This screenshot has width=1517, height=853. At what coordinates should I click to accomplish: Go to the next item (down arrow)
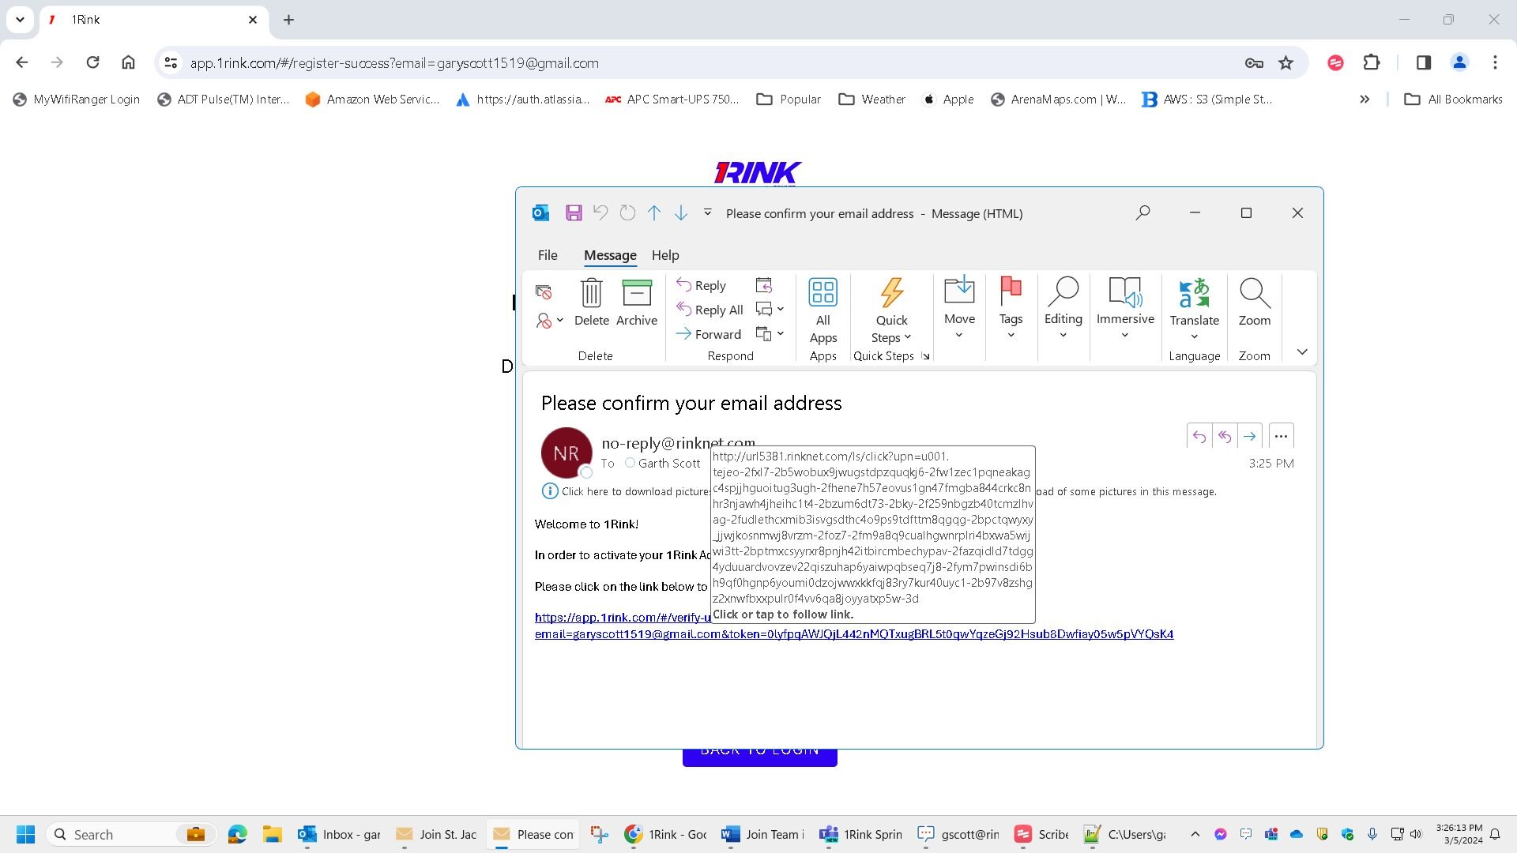[x=681, y=213]
